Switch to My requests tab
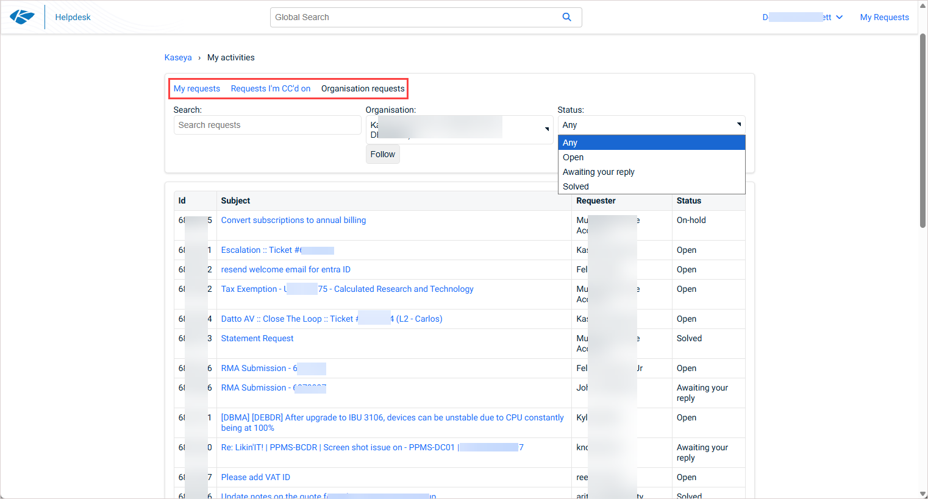928x499 pixels. click(196, 88)
